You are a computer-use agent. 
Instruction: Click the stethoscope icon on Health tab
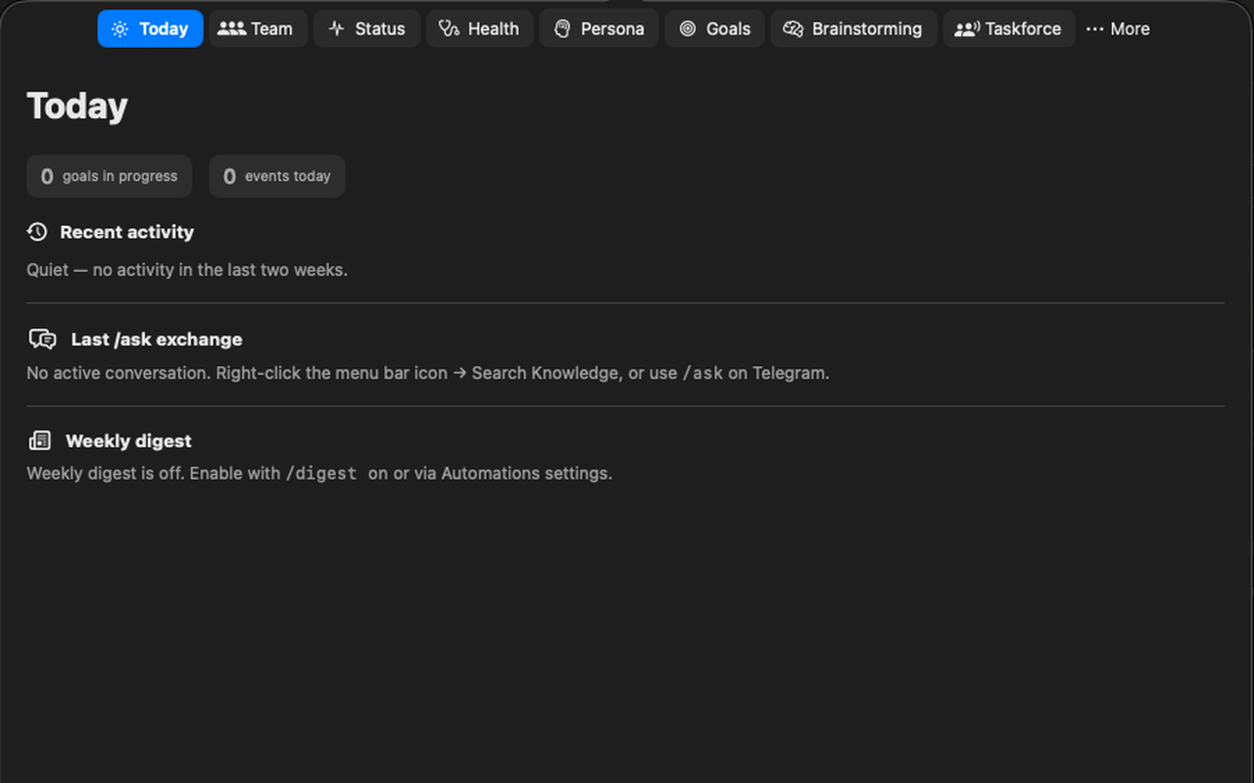point(449,29)
